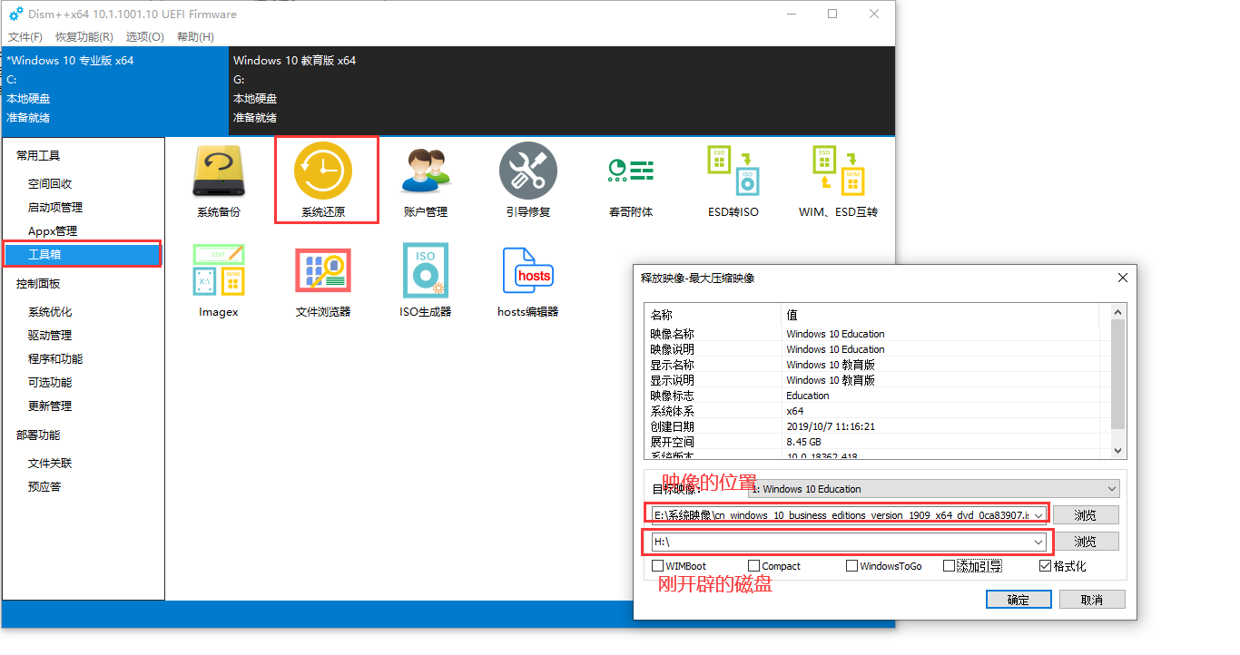Tick the WindowsToGo checkbox
The width and height of the screenshot is (1240, 655).
coord(851,566)
